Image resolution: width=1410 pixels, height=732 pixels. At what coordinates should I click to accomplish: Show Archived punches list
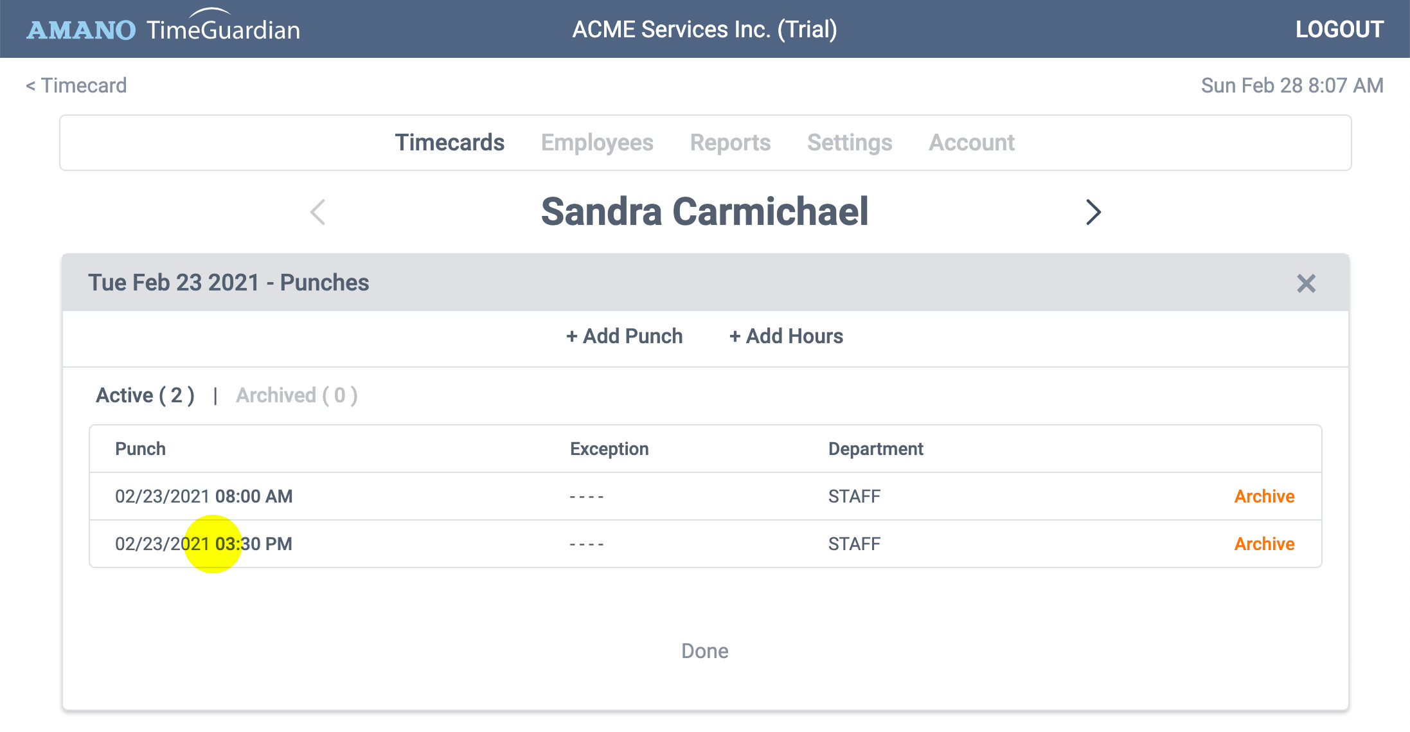pos(297,395)
